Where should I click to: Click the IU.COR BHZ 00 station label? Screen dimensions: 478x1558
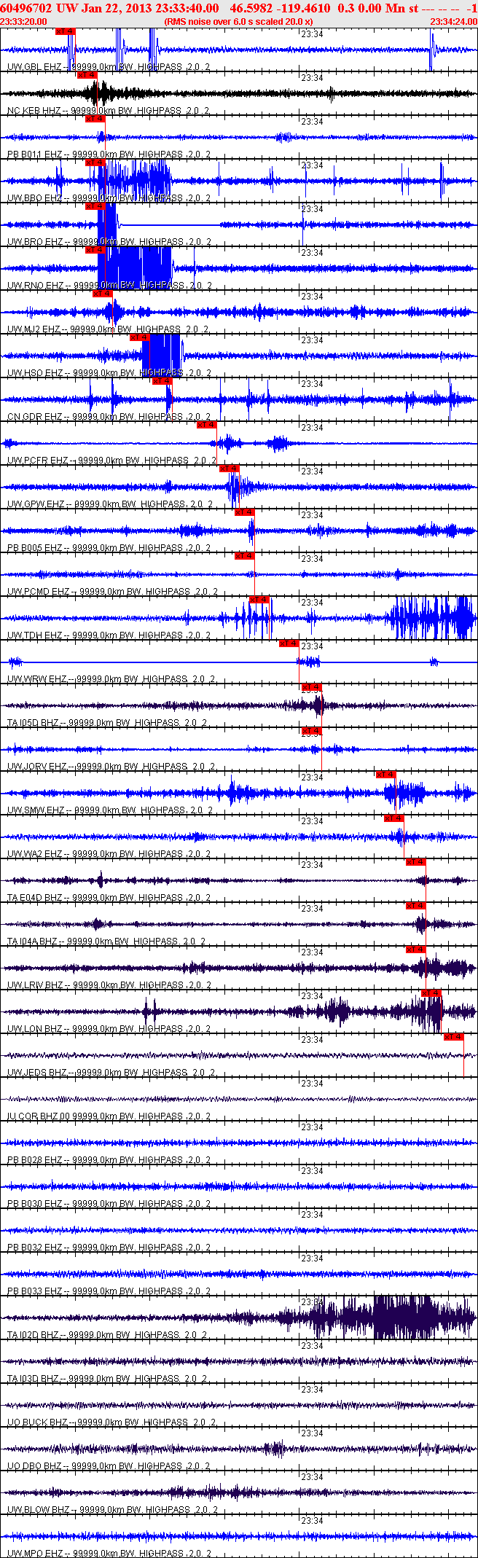coord(109,1116)
